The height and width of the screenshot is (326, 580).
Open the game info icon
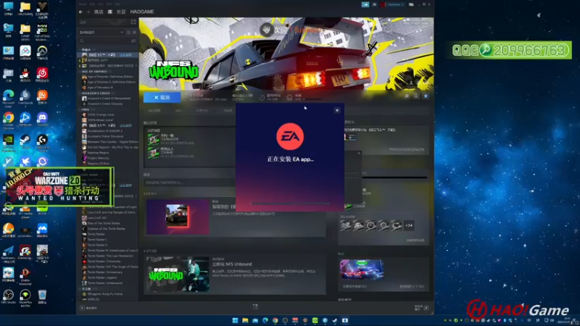(x=416, y=96)
